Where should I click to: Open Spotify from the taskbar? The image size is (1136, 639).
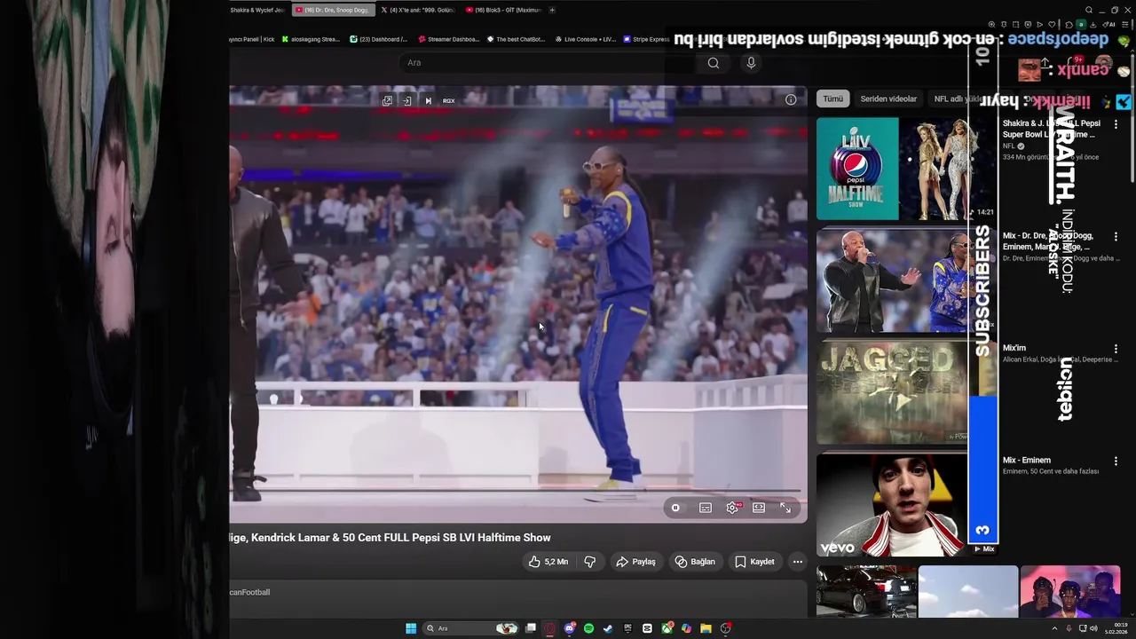[x=588, y=628]
